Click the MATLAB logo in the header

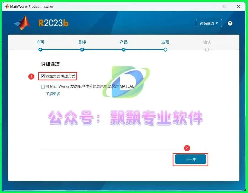point(22,23)
